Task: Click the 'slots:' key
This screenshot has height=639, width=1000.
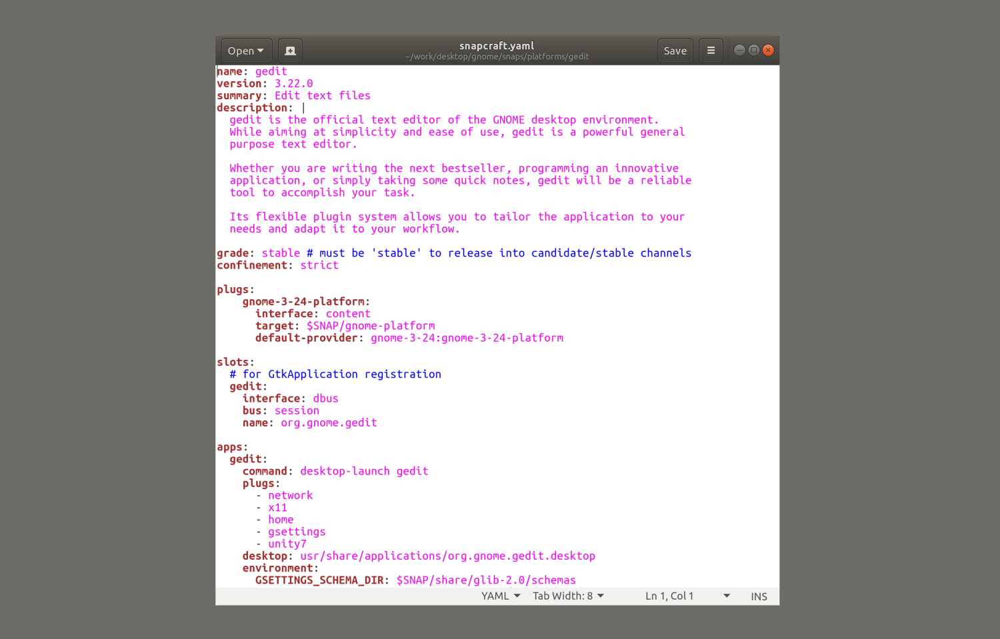Action: [235, 362]
